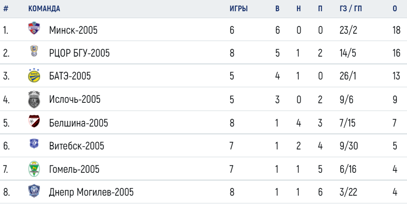The image size is (407, 206).
Task: Click the Н (draws) column header
Action: click(299, 9)
